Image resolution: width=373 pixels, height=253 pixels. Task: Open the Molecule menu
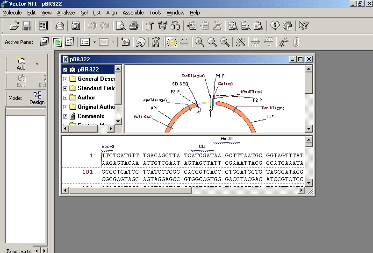[x=12, y=13]
